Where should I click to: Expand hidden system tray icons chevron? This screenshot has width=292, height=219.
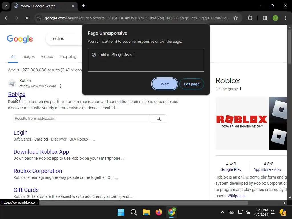coord(222,212)
